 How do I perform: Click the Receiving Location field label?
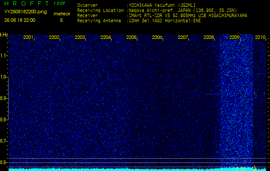tap(100, 11)
